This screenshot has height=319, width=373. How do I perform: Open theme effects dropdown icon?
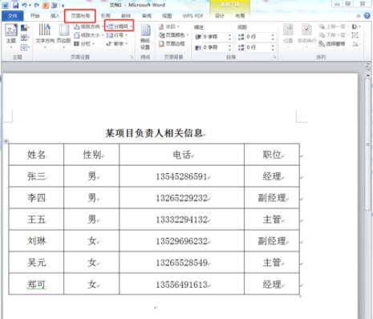pos(25,47)
